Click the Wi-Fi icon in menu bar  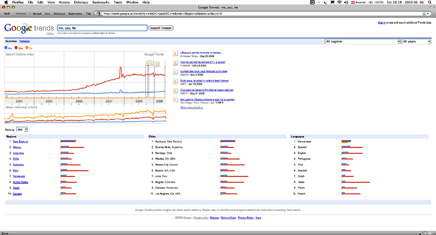click(x=339, y=2)
